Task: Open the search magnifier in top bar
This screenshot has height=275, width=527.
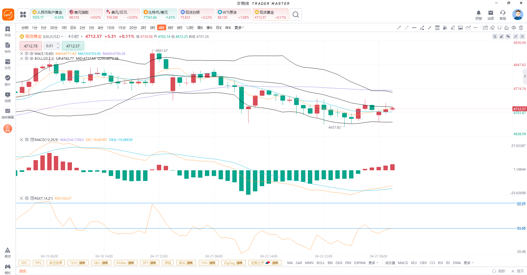Action: click(x=295, y=15)
